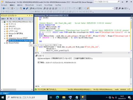Open the 接続 dropdown in Object Explorer
The width and height of the screenshot is (133, 100).
[3, 19]
